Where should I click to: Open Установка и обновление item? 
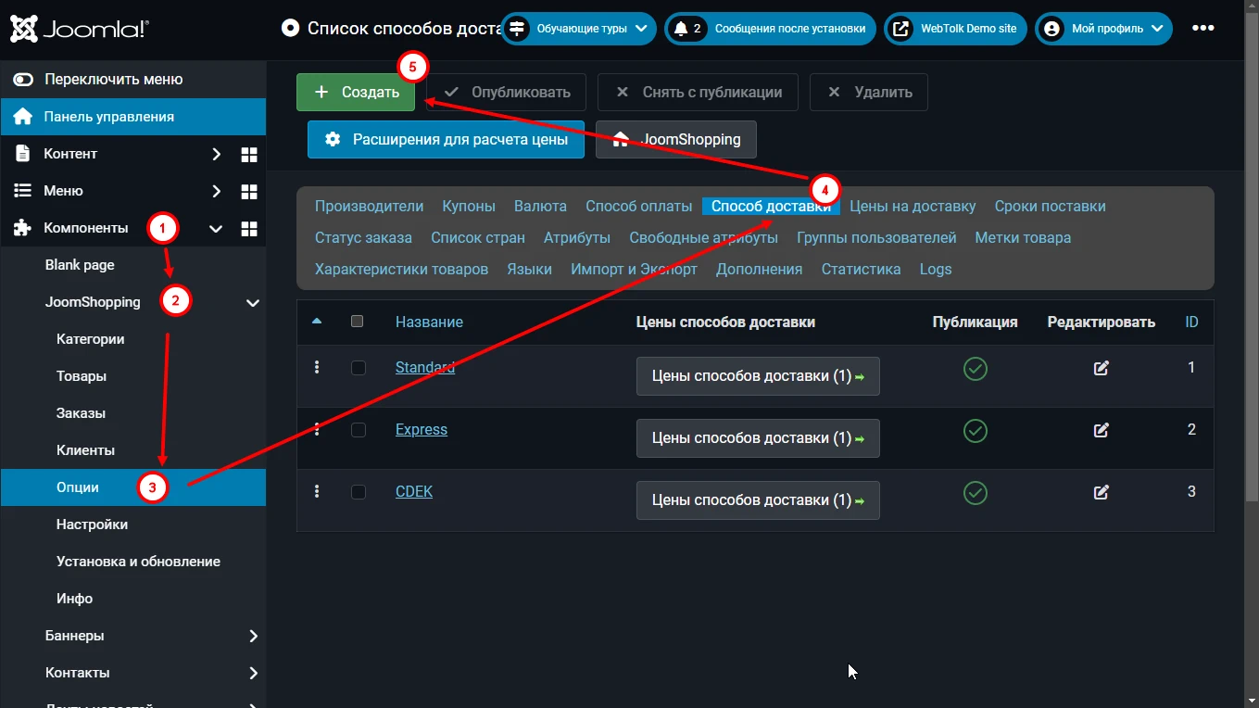coord(138,562)
